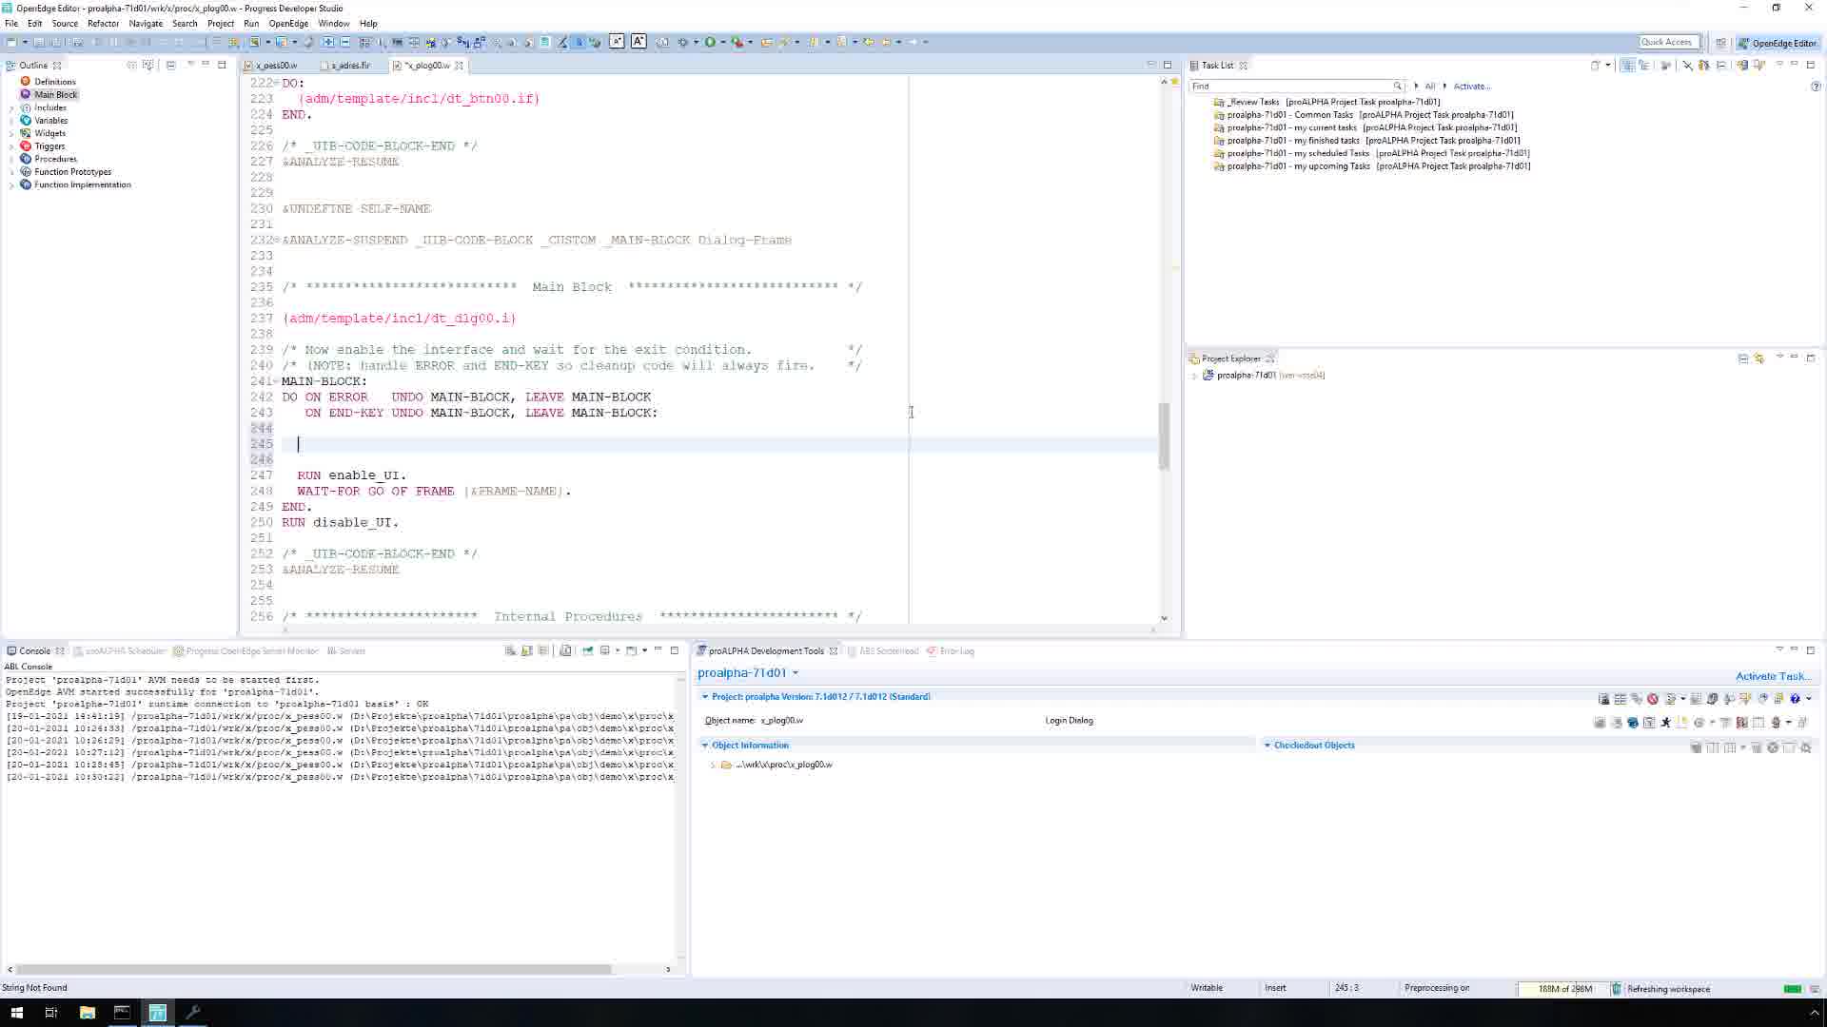Toggle Scheduled presentation in Task List toolbar
Screen dimensions: 1827x1027
tap(1643, 66)
